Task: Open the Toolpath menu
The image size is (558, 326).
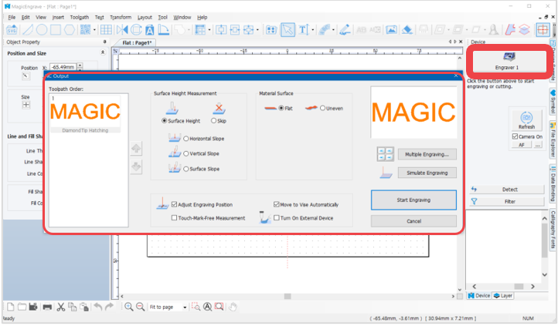Action: point(80,17)
